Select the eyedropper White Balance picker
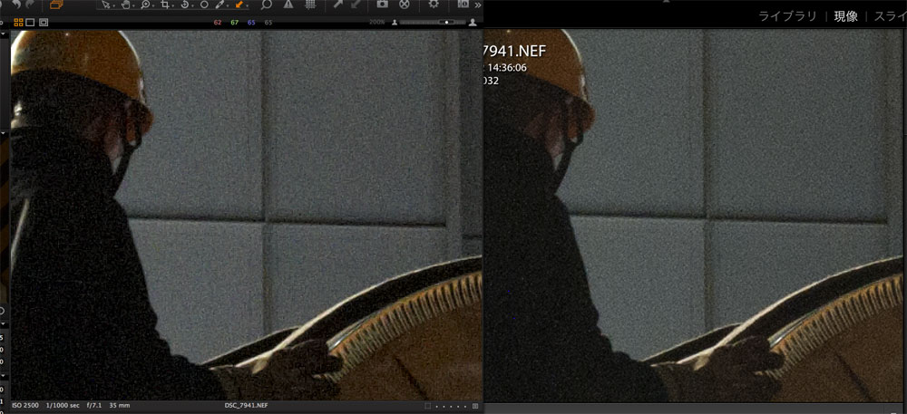The image size is (907, 414). pos(221,5)
